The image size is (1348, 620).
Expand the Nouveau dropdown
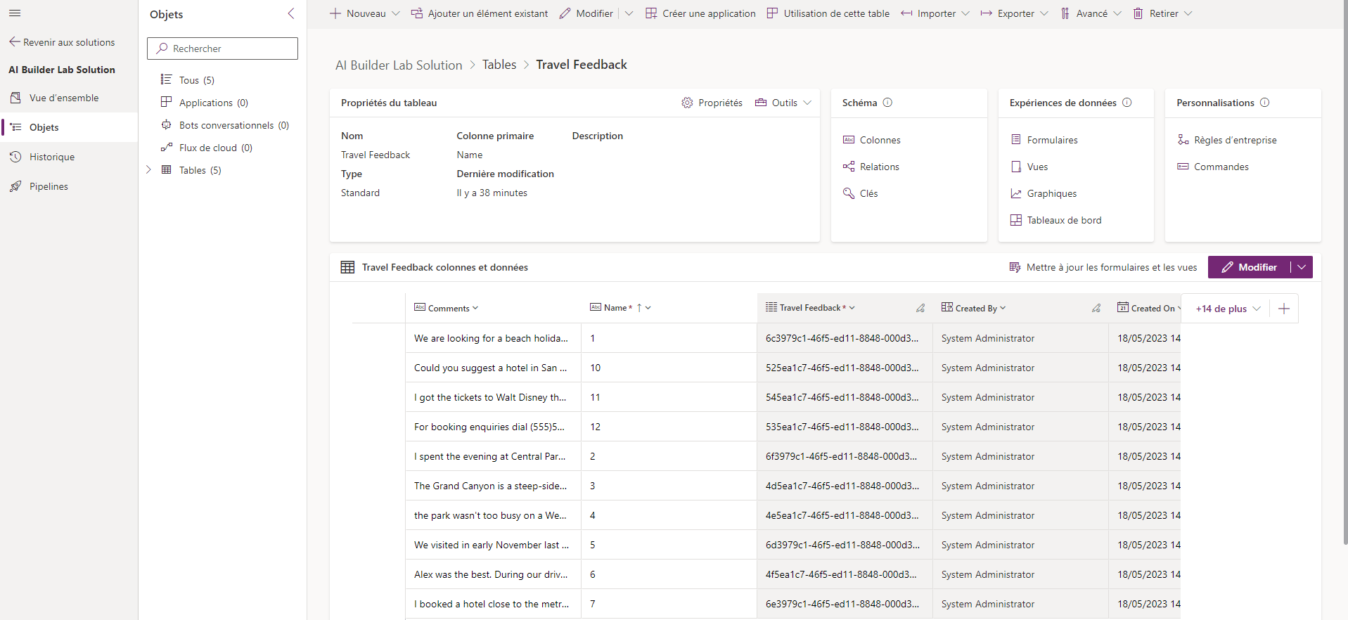[x=396, y=13]
